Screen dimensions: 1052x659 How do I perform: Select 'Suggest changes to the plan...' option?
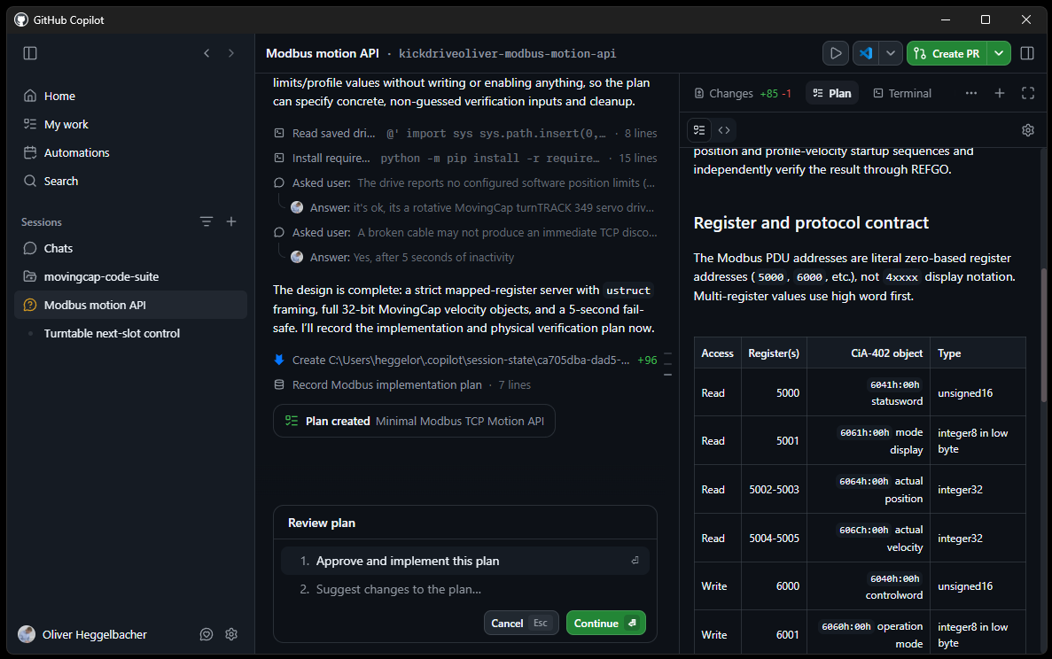[x=465, y=589]
